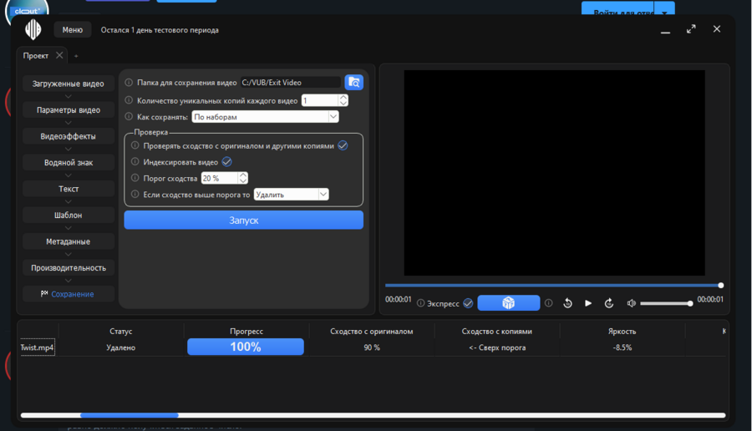
Task: Click the Сверх порога cell
Action: pyautogui.click(x=497, y=347)
